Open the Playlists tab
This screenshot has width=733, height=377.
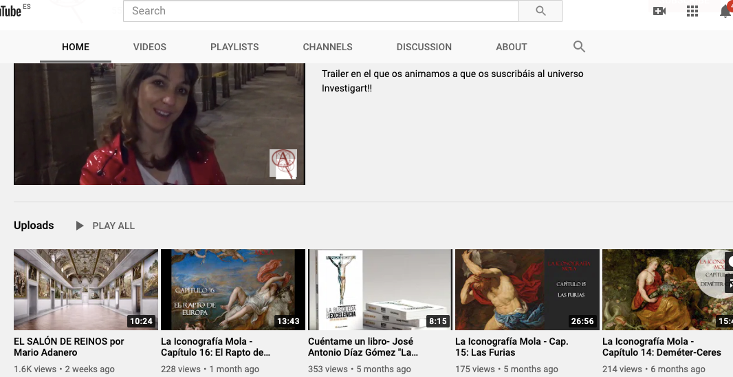point(234,47)
